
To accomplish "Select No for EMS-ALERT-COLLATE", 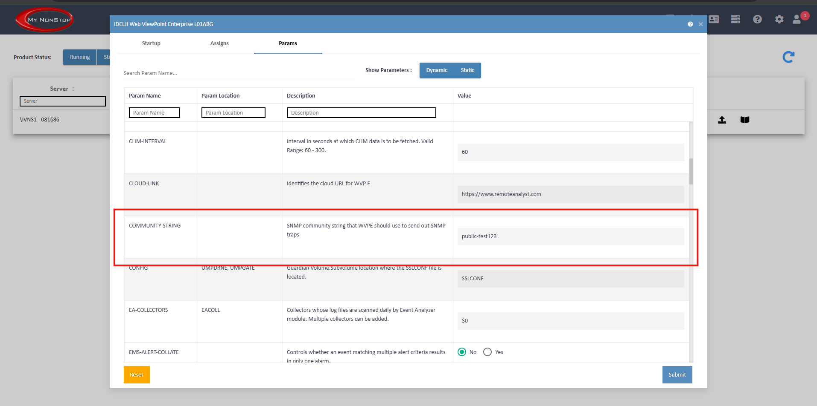I will coord(462,352).
